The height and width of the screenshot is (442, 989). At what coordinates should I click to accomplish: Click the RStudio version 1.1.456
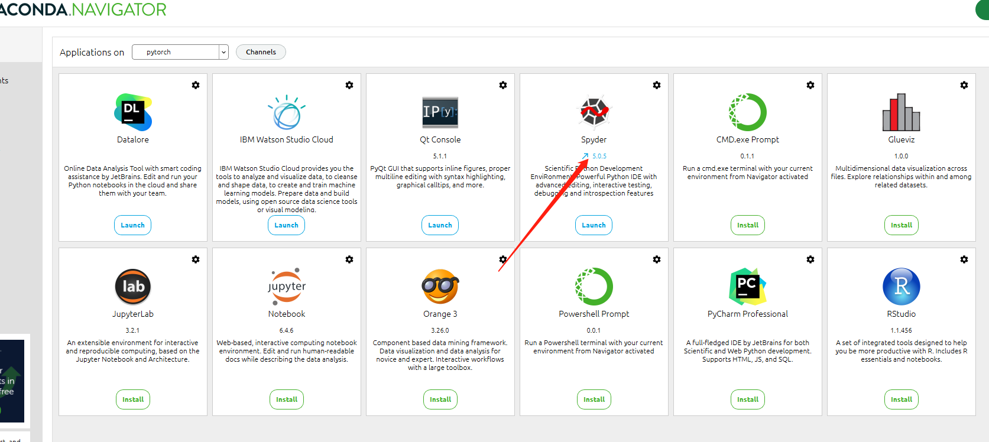[x=902, y=330]
